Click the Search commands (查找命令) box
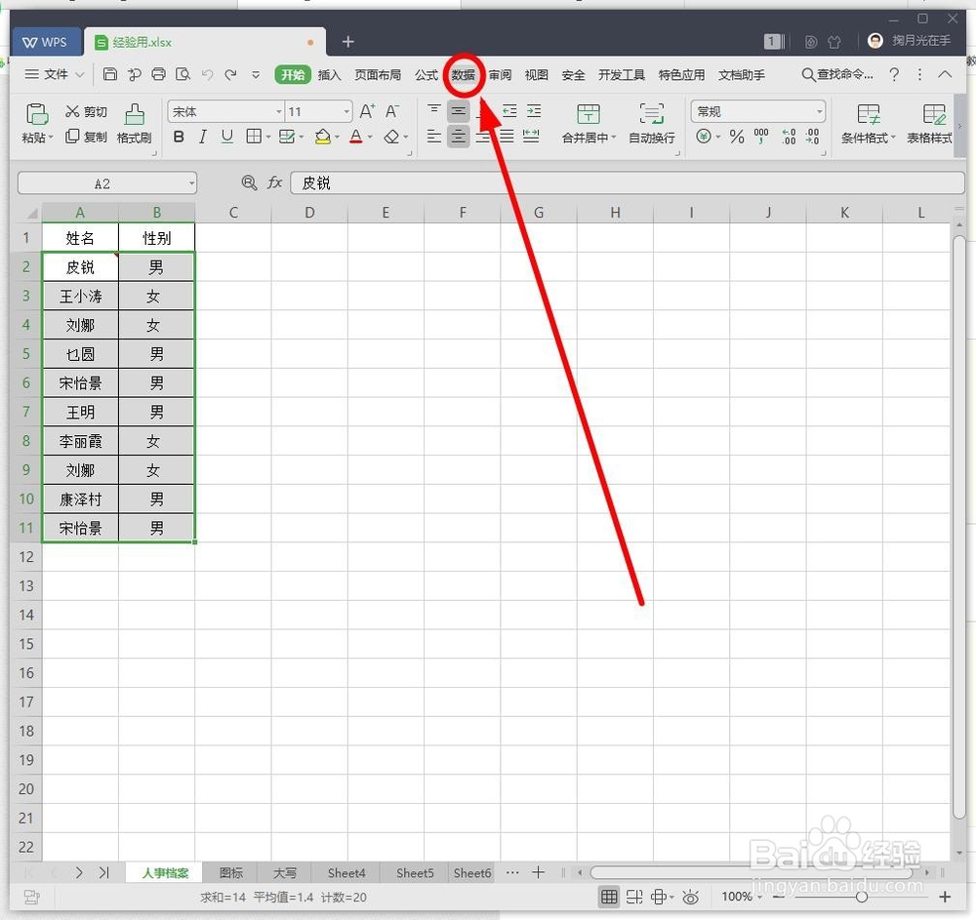This screenshot has width=976, height=920. [837, 75]
